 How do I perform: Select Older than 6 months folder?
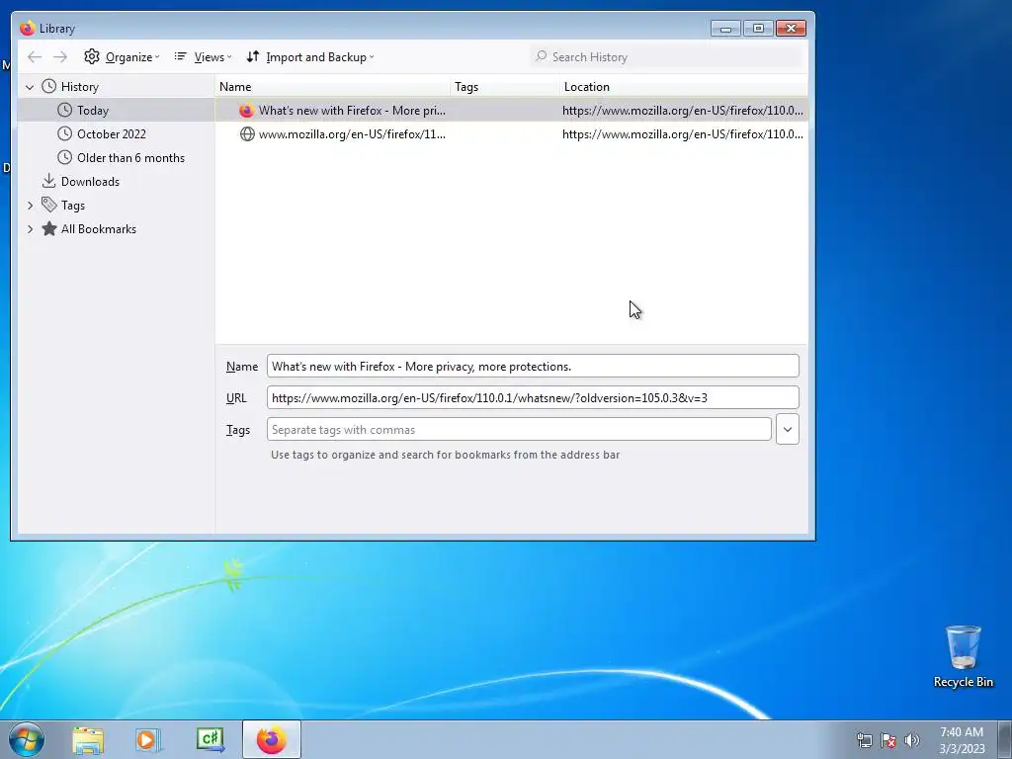coord(117,158)
